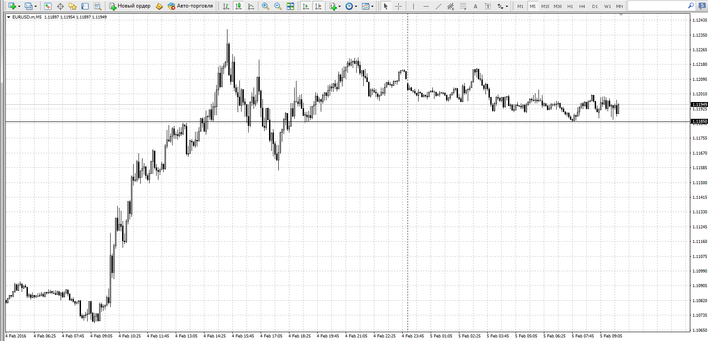708x341 pixels.
Task: Focus the toolbar search field
Action: point(657,6)
